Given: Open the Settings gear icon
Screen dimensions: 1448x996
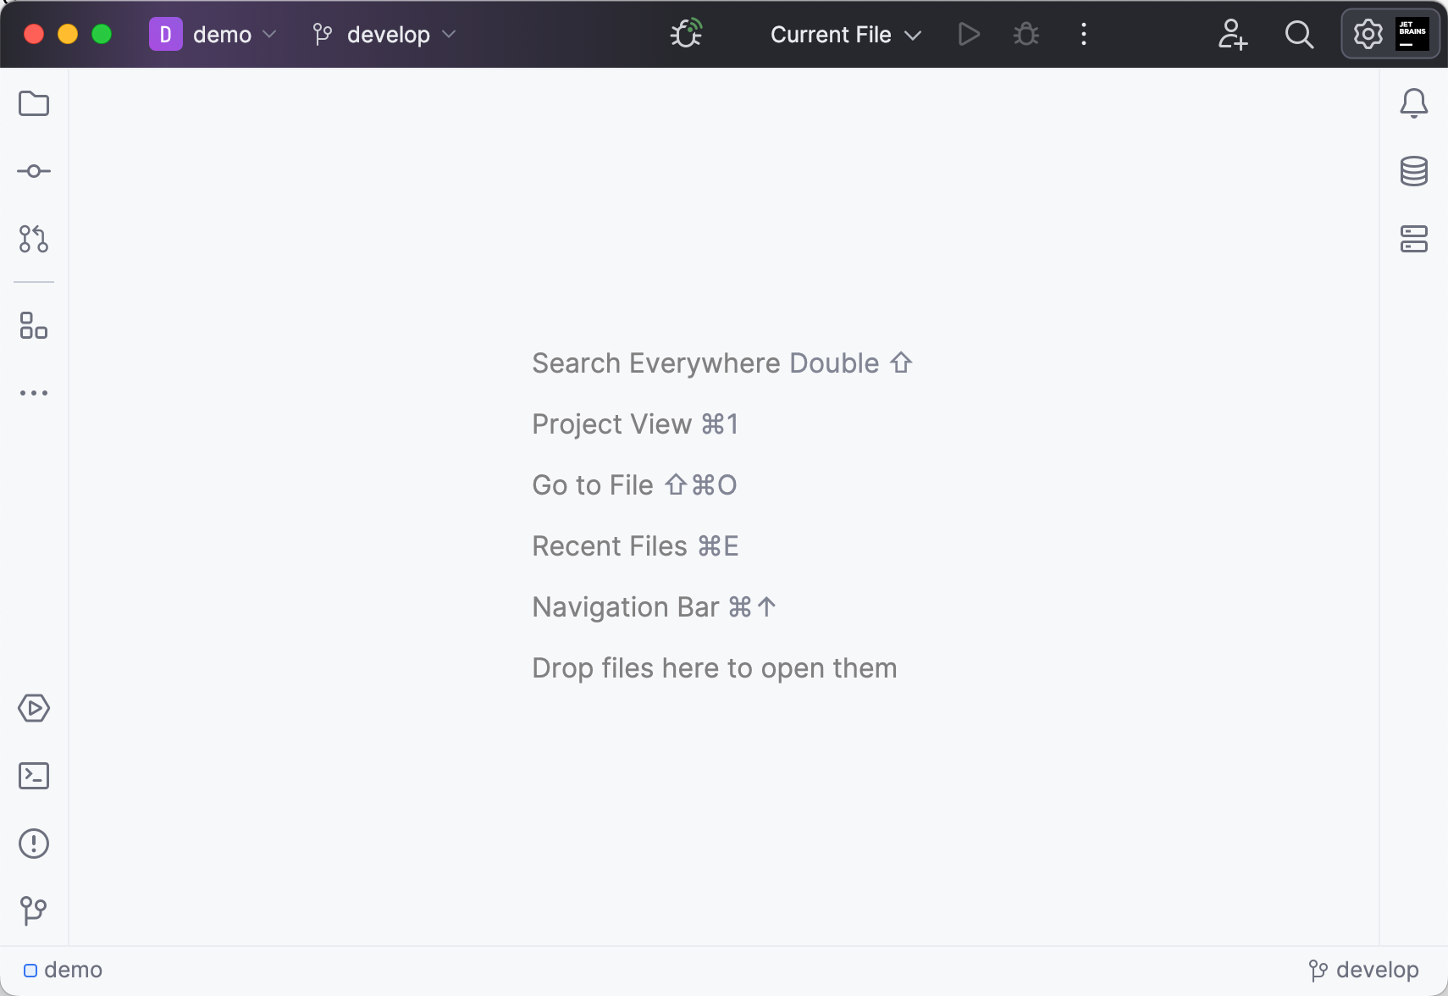Looking at the screenshot, I should [1365, 34].
